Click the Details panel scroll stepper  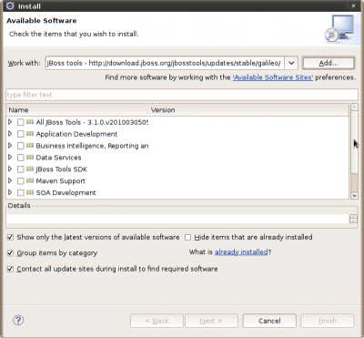pyautogui.click(x=353, y=219)
